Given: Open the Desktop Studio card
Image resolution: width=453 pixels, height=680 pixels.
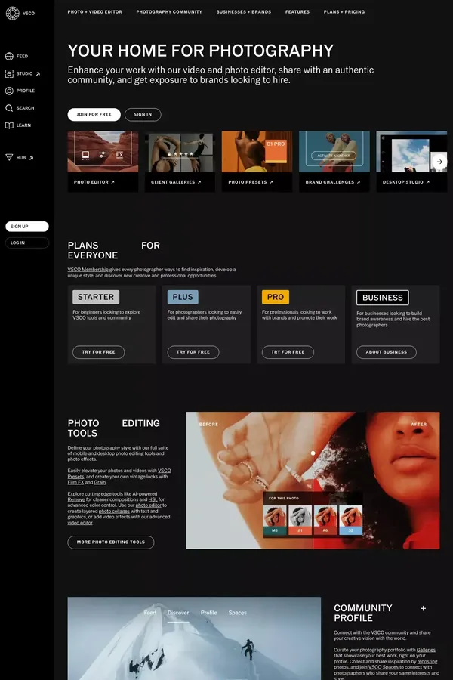Looking at the screenshot, I should [411, 162].
